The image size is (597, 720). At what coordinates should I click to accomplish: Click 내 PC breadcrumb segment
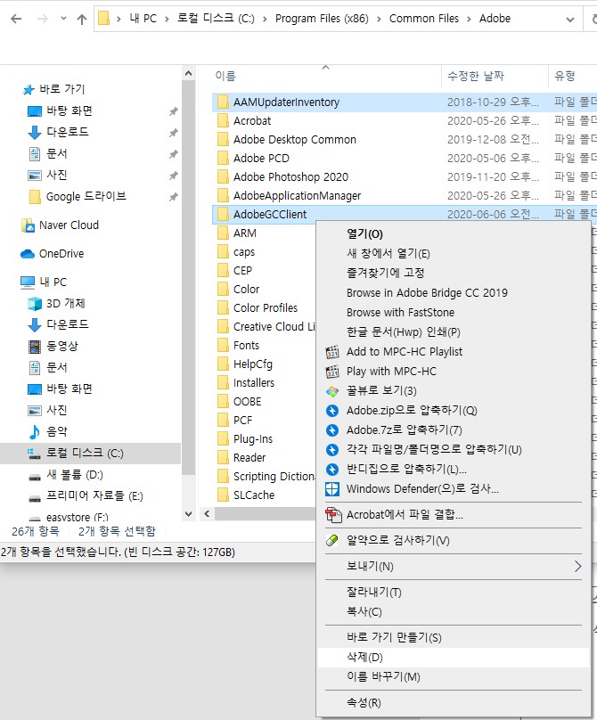point(143,19)
